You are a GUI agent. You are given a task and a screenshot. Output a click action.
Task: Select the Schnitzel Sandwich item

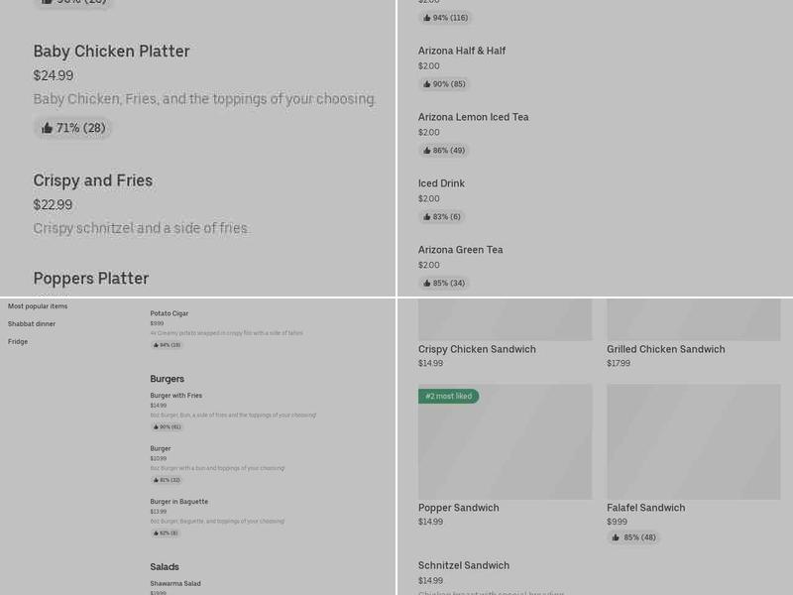click(464, 565)
